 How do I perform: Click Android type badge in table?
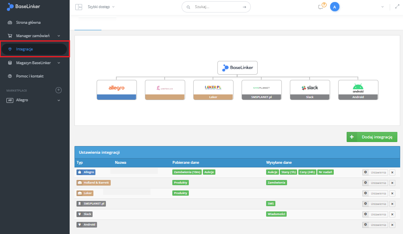click(x=87, y=225)
